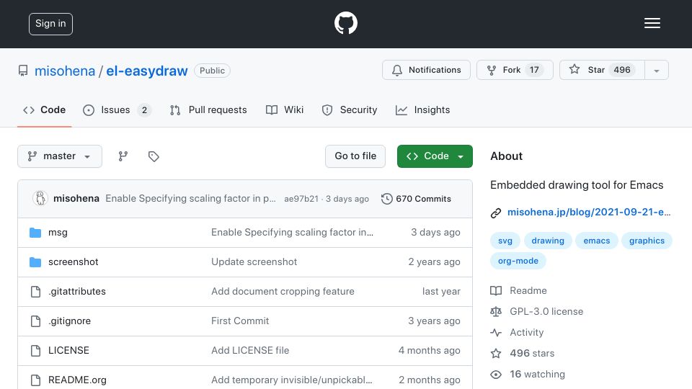Open the 'First Commit' message link
Viewport: 692px width, 389px height.
[x=240, y=321]
